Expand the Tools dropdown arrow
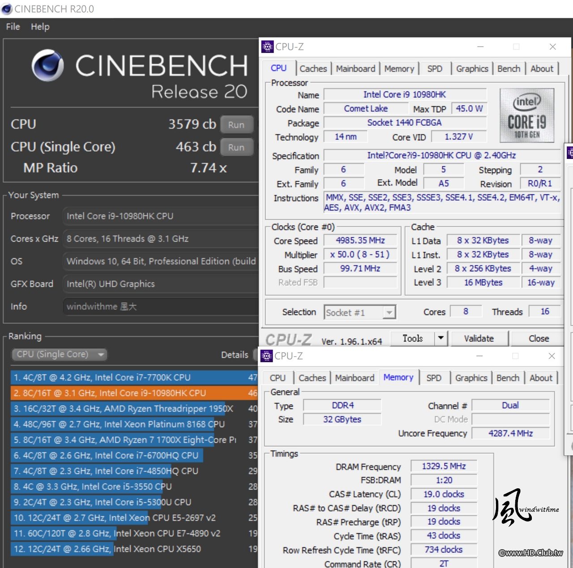Screen dimensions: 573x568 (441, 338)
